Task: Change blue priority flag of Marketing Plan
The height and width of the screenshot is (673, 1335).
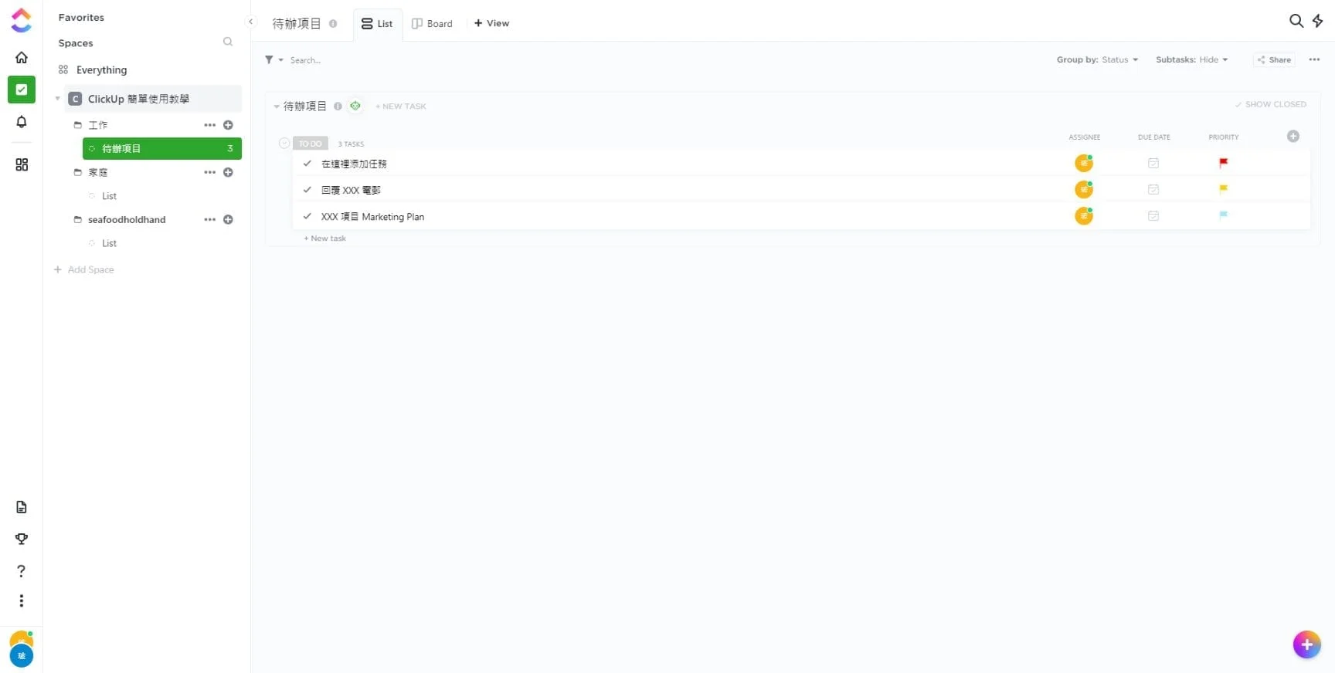Action: tap(1223, 216)
